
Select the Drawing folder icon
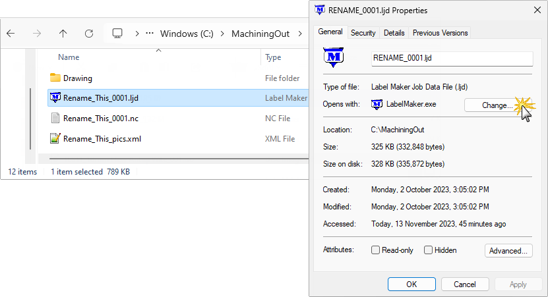[55, 78]
